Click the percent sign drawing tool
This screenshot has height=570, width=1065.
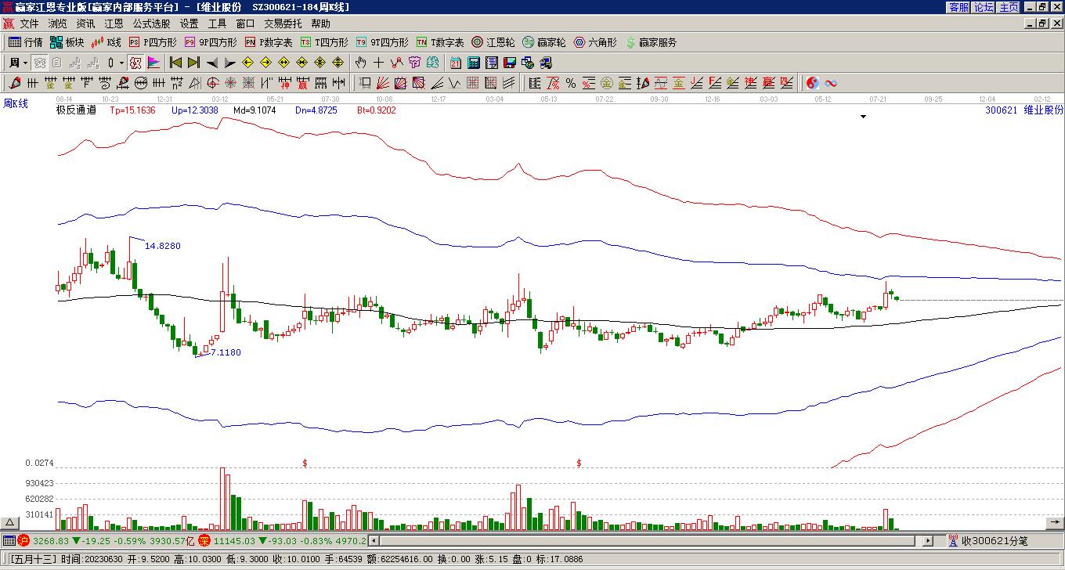point(570,83)
